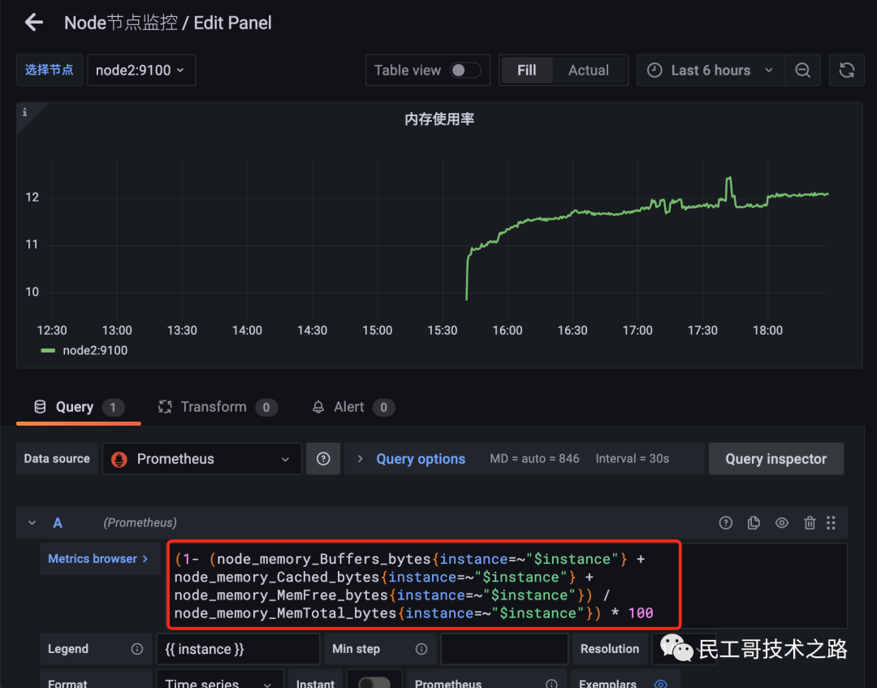Grab the query A drag handle
Viewport: 877px width, 688px height.
832,522
